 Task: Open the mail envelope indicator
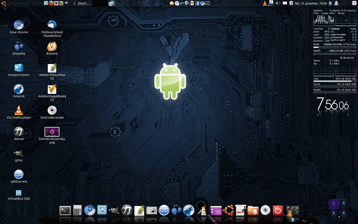pos(285,3)
